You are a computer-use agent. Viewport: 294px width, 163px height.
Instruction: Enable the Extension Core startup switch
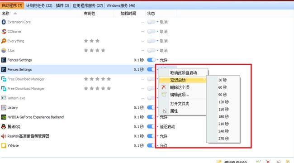pyautogui.click(x=151, y=22)
